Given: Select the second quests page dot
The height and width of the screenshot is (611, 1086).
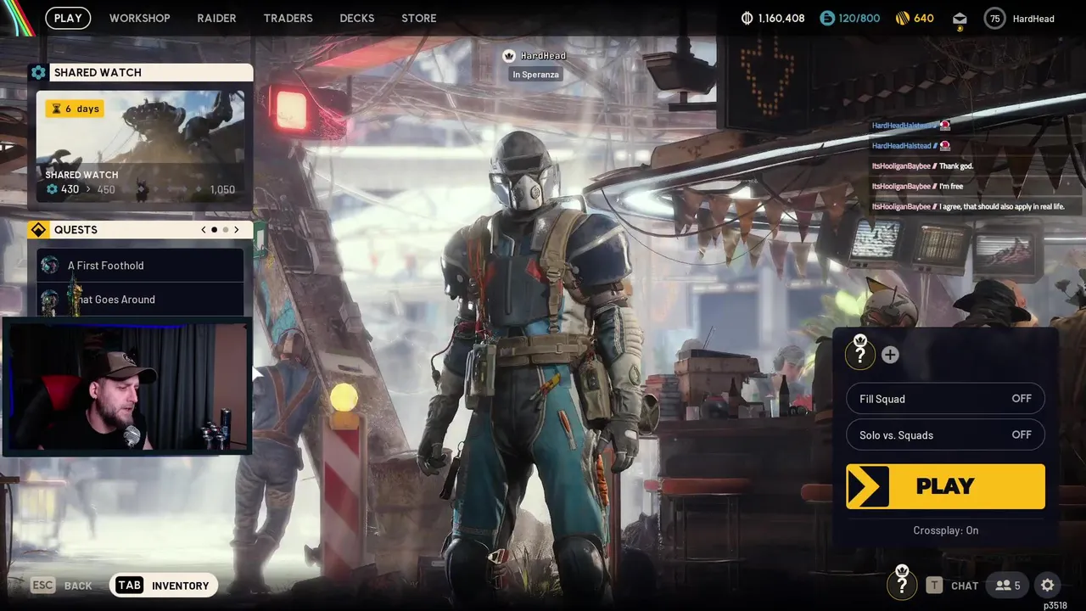Looking at the screenshot, I should pyautogui.click(x=226, y=230).
